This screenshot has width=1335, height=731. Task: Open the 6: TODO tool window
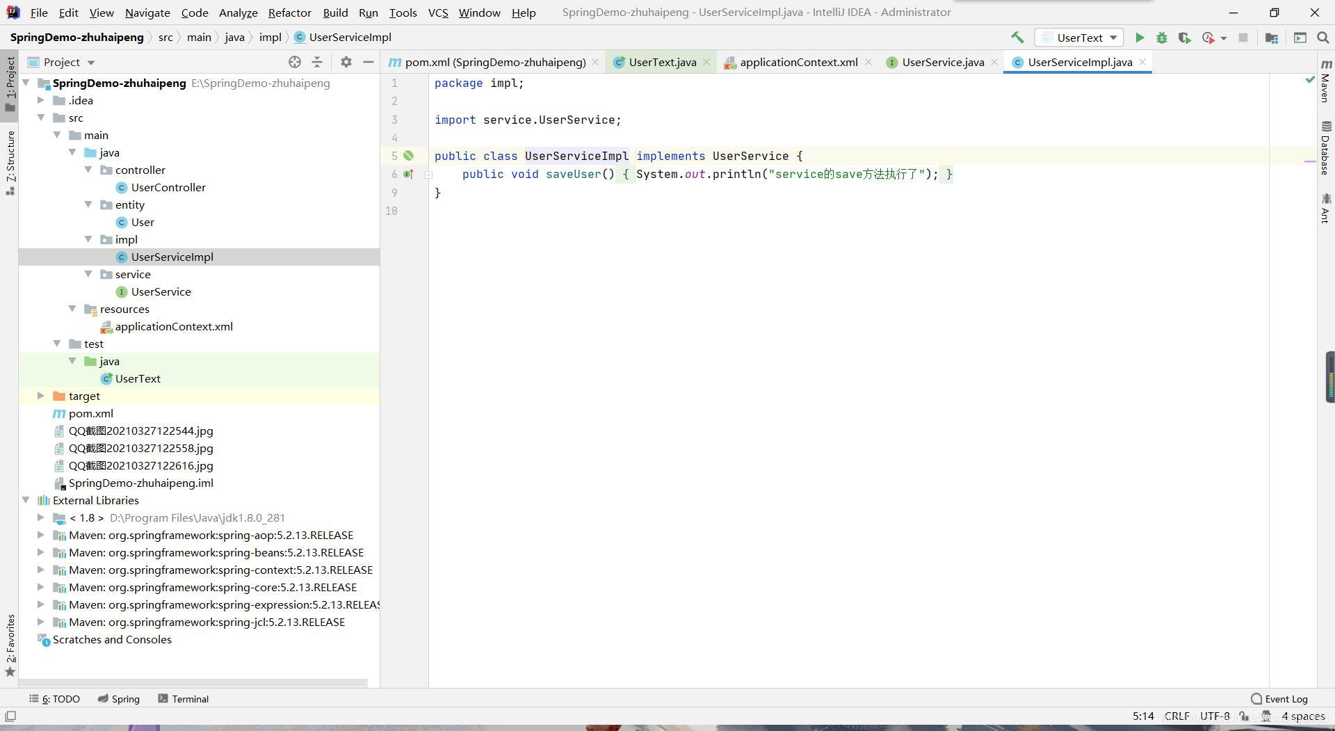[x=55, y=699]
